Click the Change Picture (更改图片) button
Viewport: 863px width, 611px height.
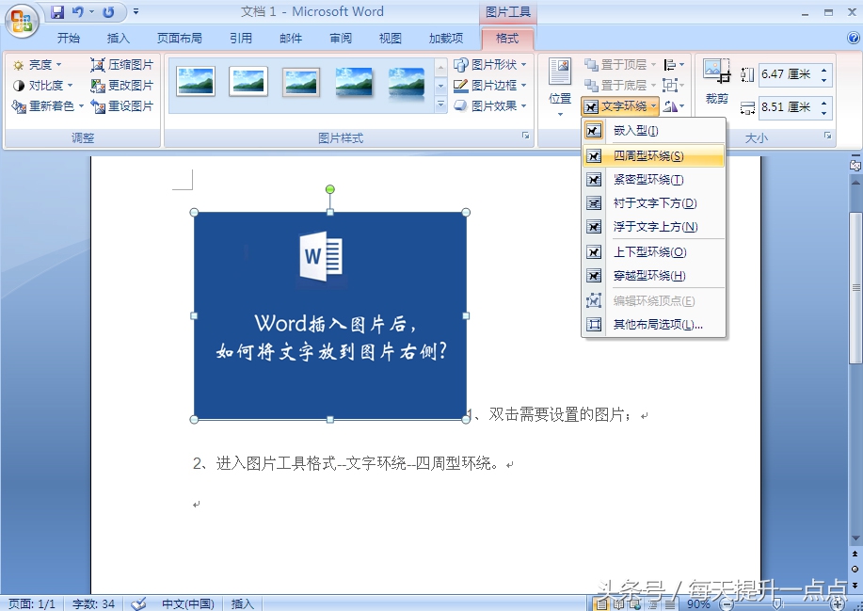[121, 86]
